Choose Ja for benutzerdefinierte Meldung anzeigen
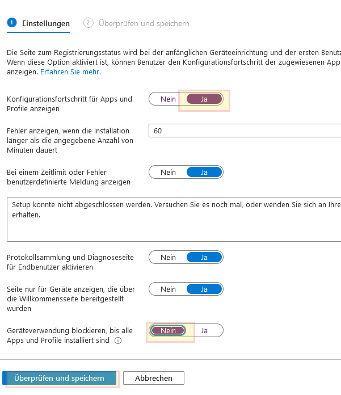 point(204,172)
